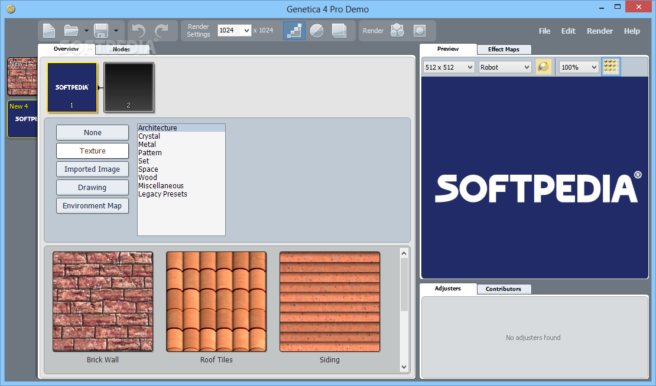Image resolution: width=656 pixels, height=386 pixels.
Task: Click the Softpedia preview image
Action: click(x=535, y=178)
